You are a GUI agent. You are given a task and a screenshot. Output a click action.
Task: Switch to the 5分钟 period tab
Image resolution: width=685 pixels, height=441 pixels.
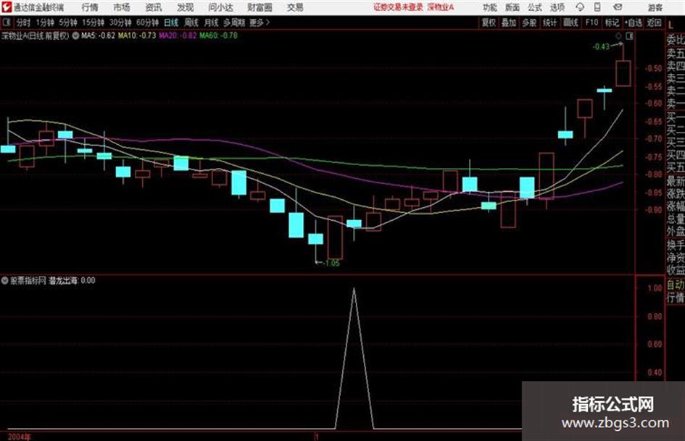(x=68, y=22)
